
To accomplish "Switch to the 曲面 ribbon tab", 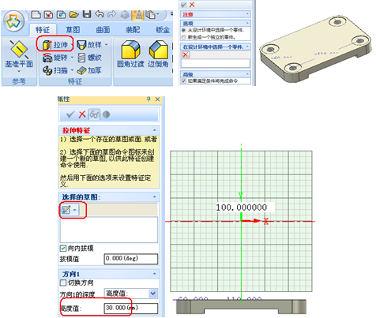I will point(103,29).
